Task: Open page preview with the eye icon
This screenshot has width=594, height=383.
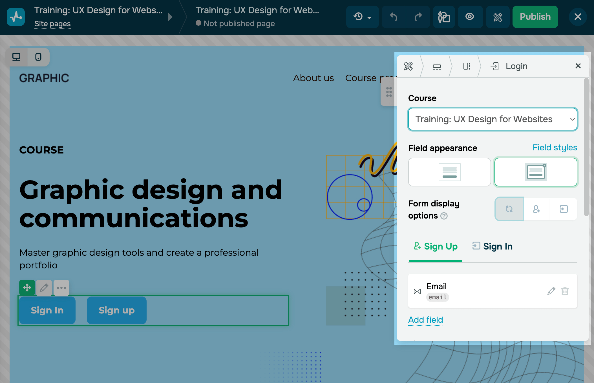Action: pos(470,17)
